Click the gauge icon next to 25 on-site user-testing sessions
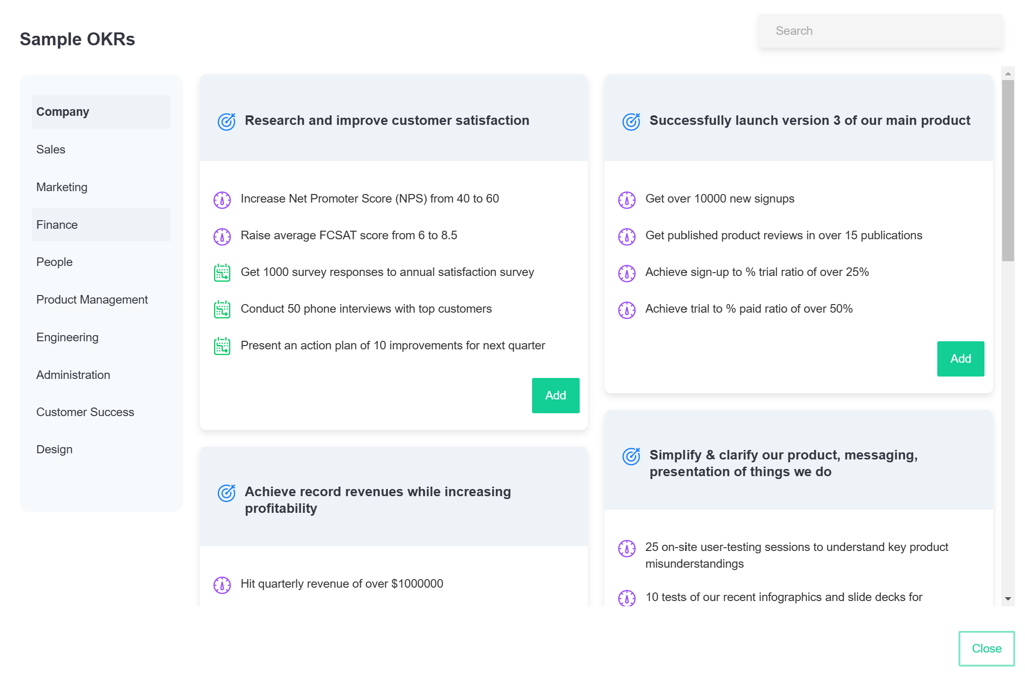 (x=626, y=548)
